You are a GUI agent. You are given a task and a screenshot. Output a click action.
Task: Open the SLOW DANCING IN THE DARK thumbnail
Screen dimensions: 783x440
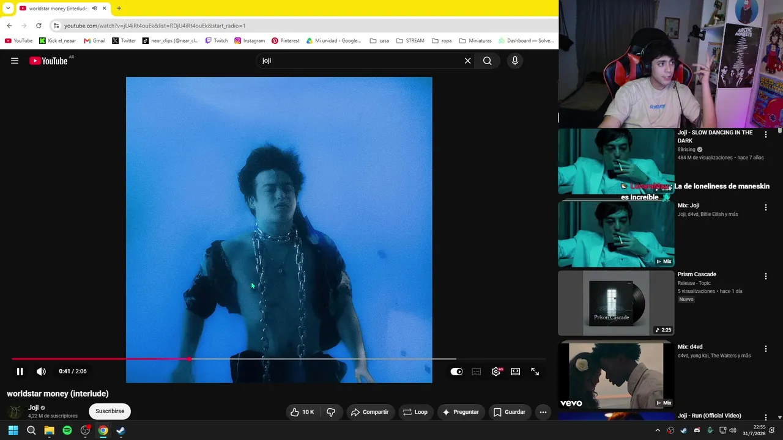pos(616,161)
